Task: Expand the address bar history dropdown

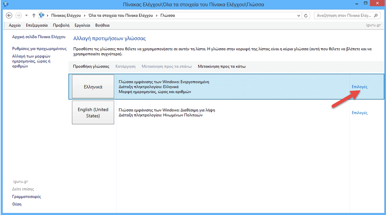Action: [299, 16]
